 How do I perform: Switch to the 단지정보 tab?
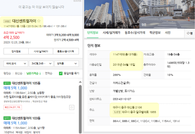coord(93,33)
